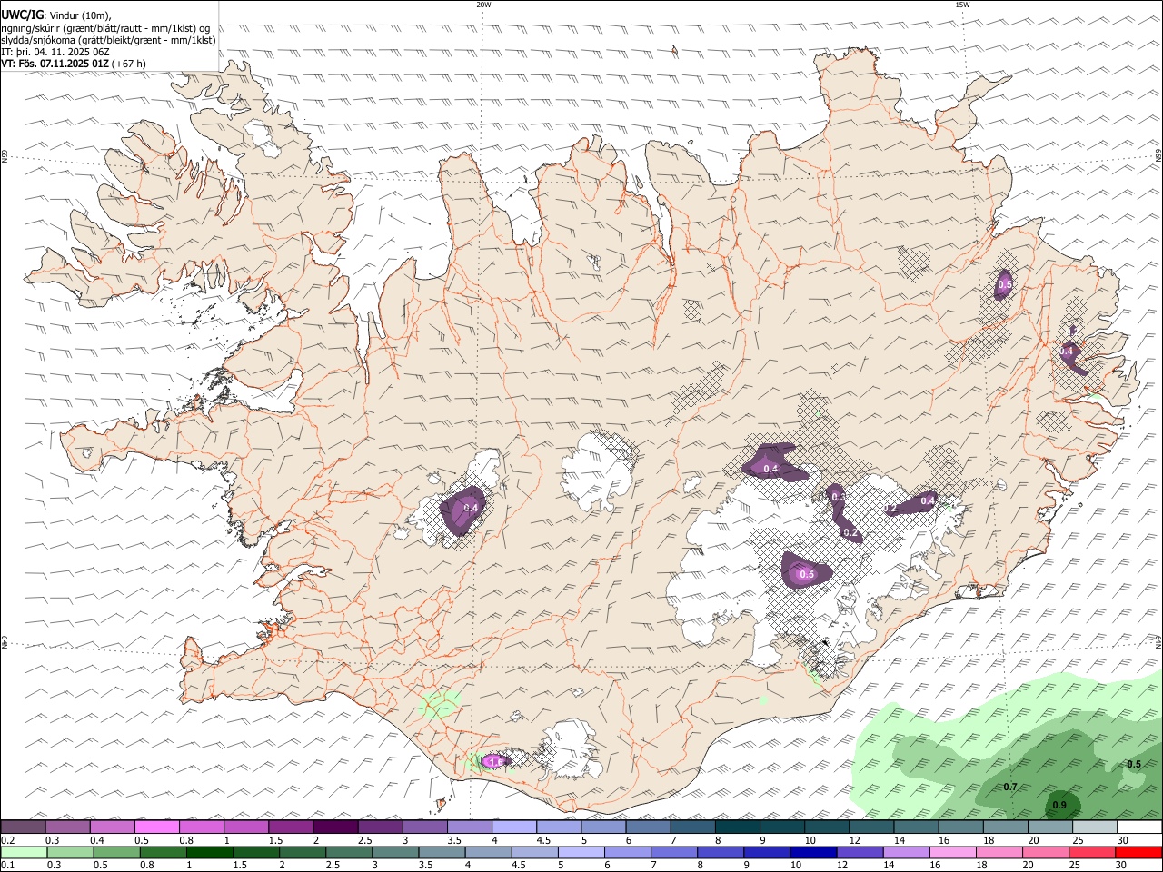1163x872 pixels.
Task: Click the 'UWC/IG: Vindur (10m)' title text
Action: tap(56, 15)
